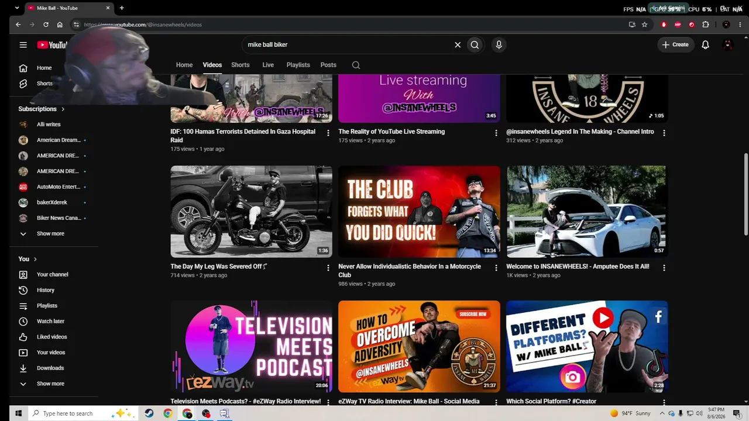Open "IDF: 100 Hamas Terrorists Detained" video title
This screenshot has height=421, width=749.
[x=243, y=136]
